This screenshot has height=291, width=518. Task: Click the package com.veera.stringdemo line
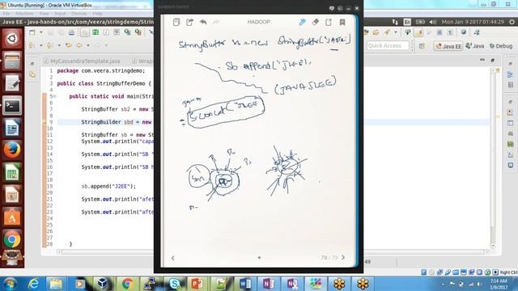(x=100, y=70)
